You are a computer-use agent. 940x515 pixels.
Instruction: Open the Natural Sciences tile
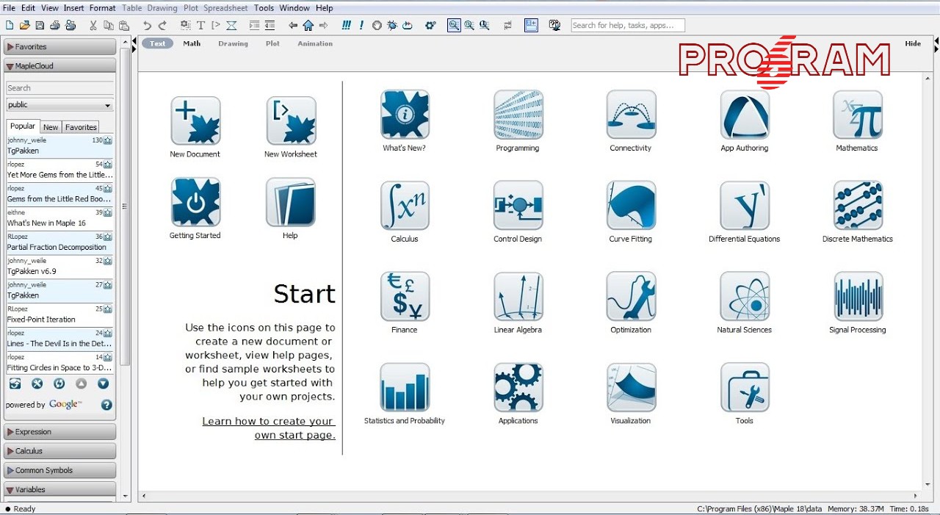click(x=745, y=297)
